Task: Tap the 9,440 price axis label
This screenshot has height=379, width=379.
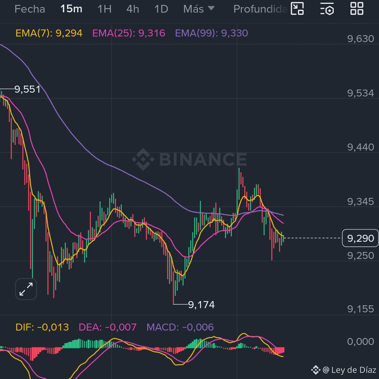Action: point(361,147)
